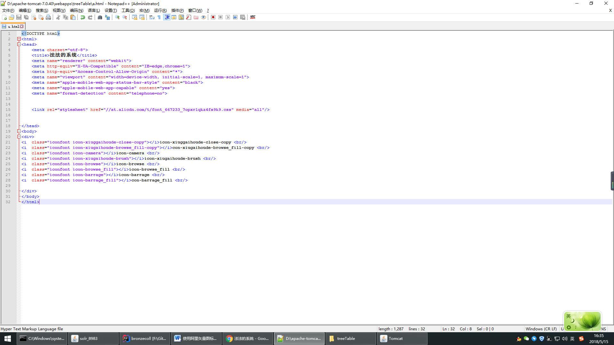Toggle the indent guide button
Screen dimensions: 614x345
(x=167, y=17)
